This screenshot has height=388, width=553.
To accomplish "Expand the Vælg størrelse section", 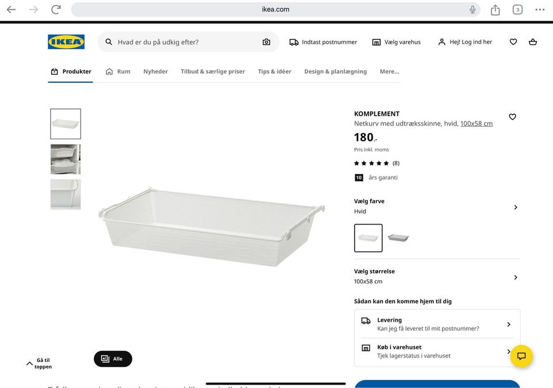I will [x=515, y=277].
